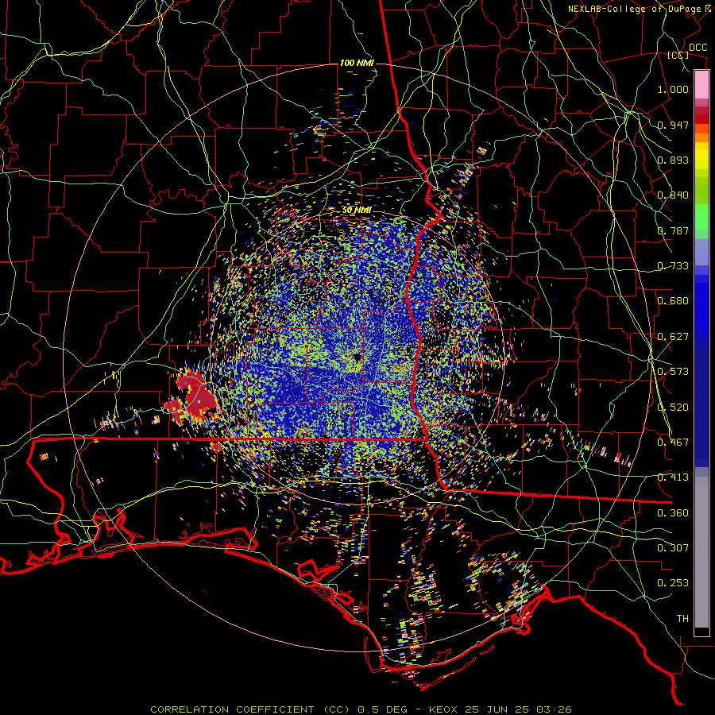Pick the pink top segment of color scale

[701, 85]
